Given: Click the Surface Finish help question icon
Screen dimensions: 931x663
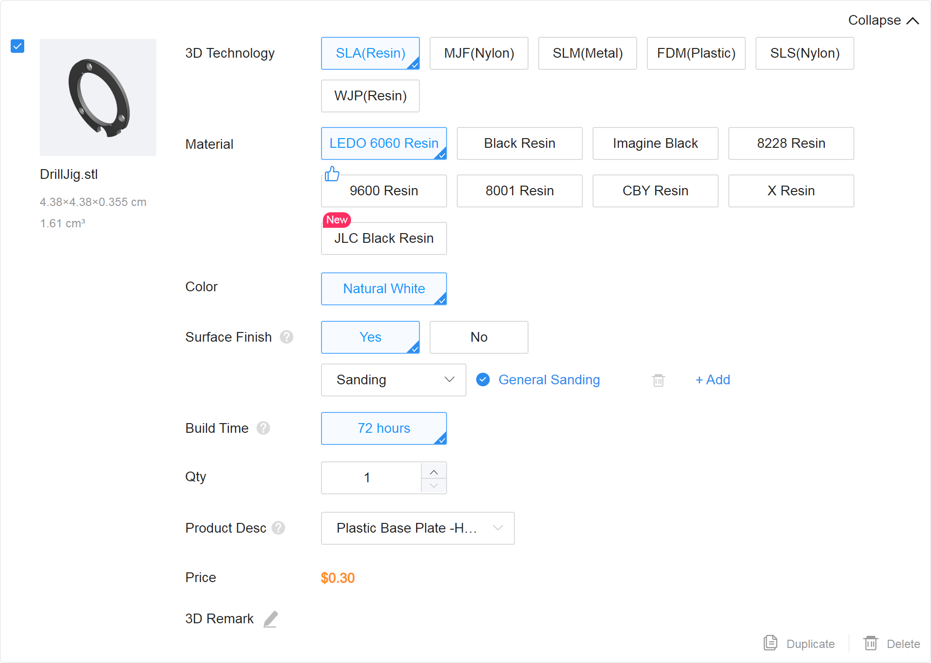Looking at the screenshot, I should [287, 337].
